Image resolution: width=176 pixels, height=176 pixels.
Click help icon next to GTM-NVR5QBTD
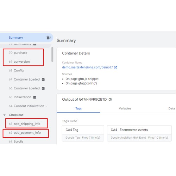110,100
